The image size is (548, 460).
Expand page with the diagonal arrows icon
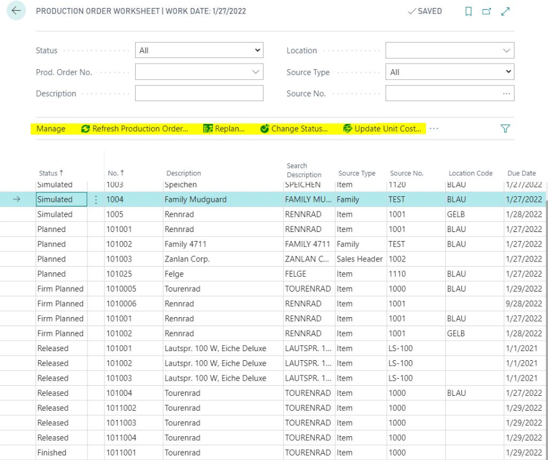[x=505, y=11]
